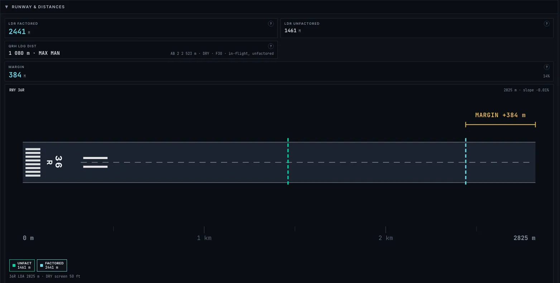Click the AB 2 2 523 m DRY F30 note
The width and height of the screenshot is (560, 283).
222,53
